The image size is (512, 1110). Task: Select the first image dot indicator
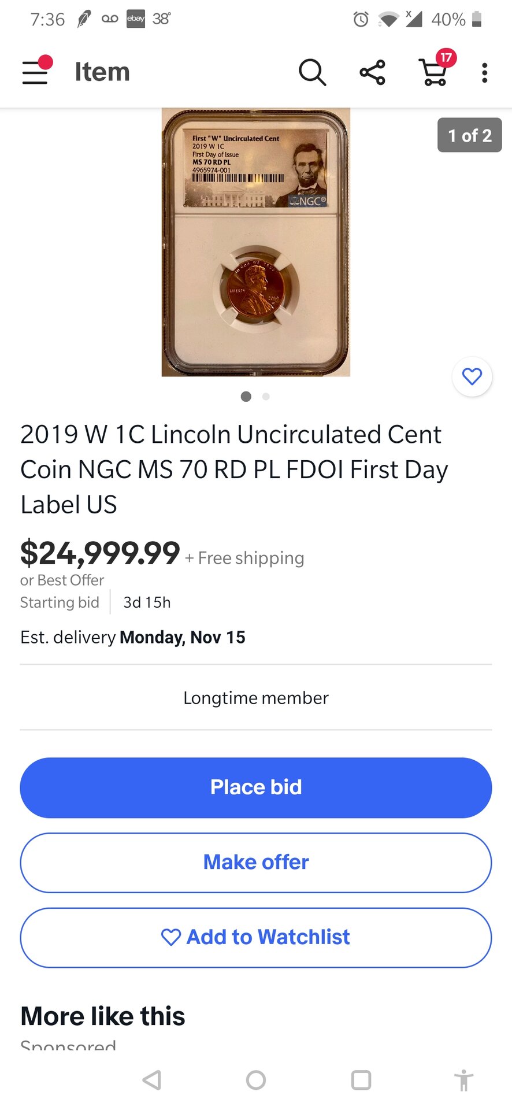click(246, 397)
